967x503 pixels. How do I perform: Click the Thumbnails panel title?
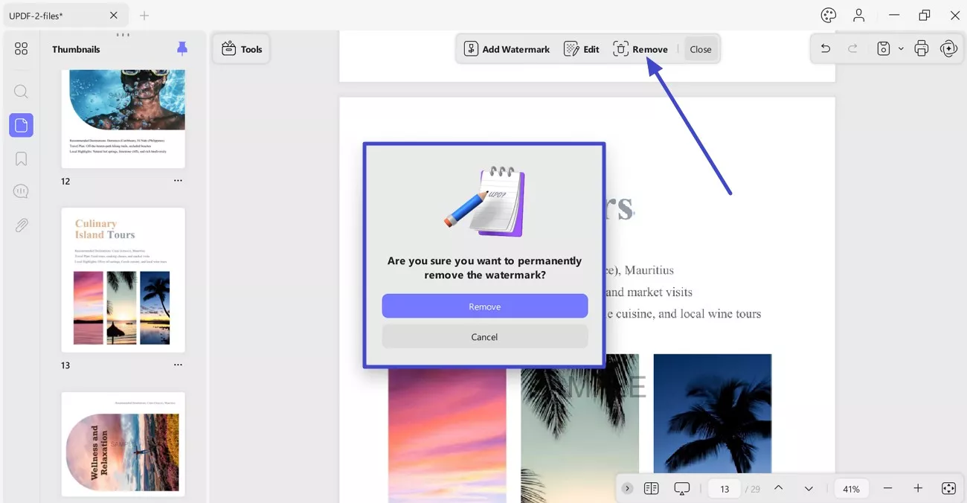(x=76, y=49)
